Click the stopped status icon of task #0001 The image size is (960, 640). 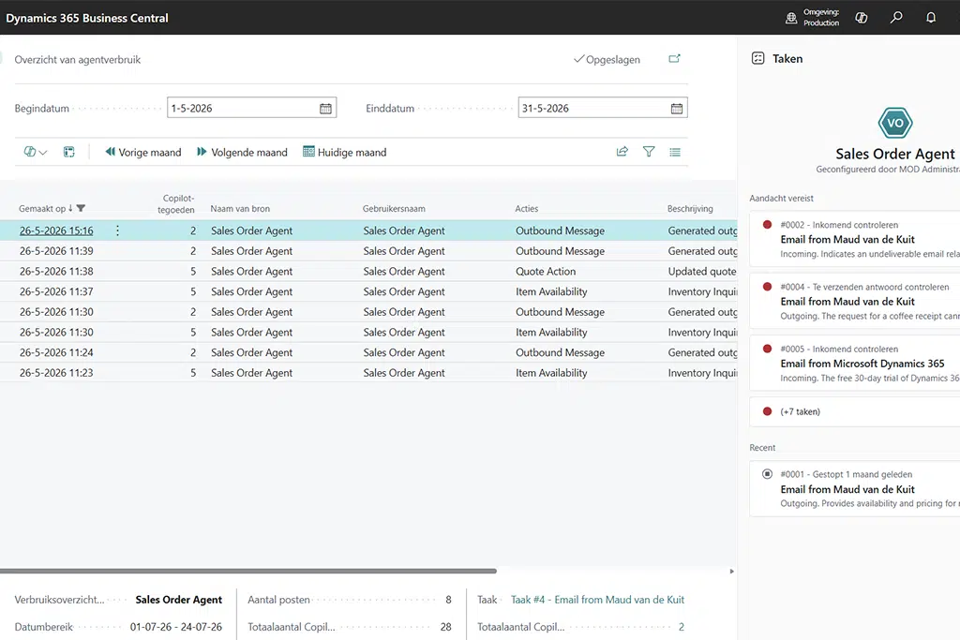(x=767, y=473)
